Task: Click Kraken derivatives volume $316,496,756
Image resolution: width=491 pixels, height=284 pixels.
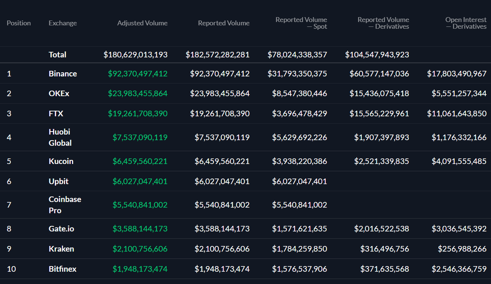Action: (385, 249)
